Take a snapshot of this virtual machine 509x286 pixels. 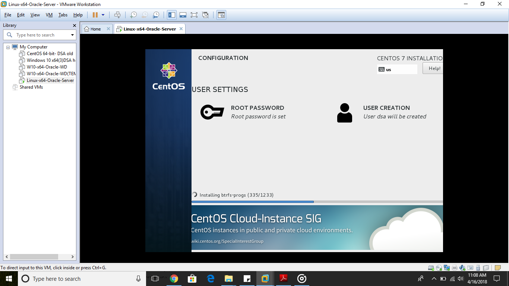pos(133,15)
